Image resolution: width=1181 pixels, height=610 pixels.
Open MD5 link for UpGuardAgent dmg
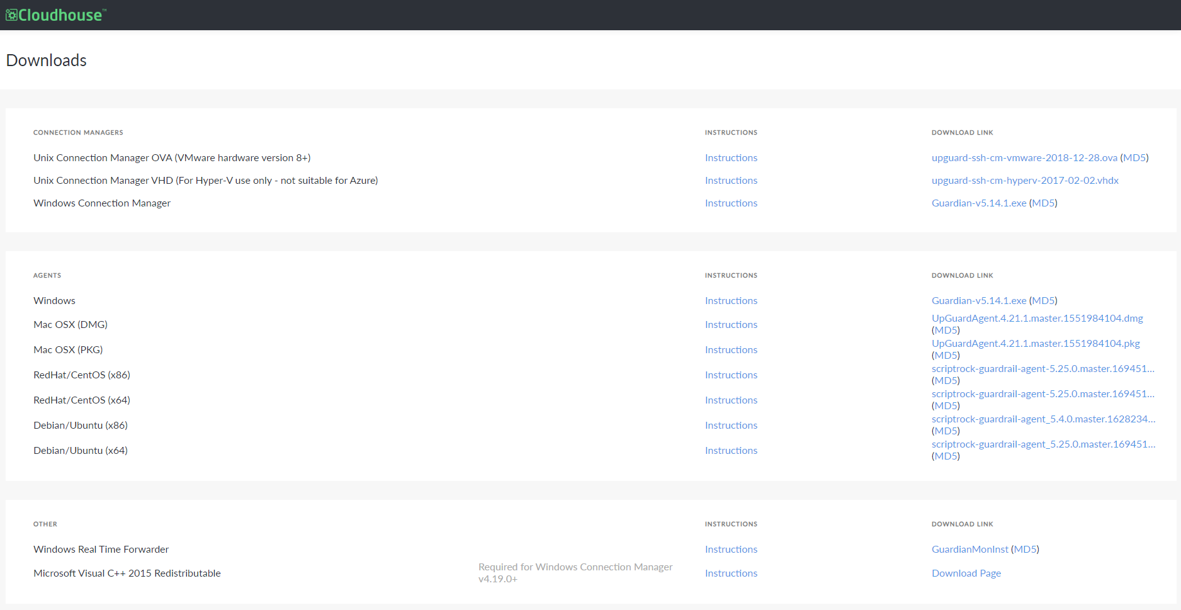coord(946,330)
